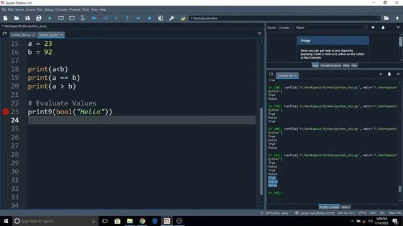This screenshot has height=226, width=403.
Task: Open the Run menu
Action: (x=40, y=9)
